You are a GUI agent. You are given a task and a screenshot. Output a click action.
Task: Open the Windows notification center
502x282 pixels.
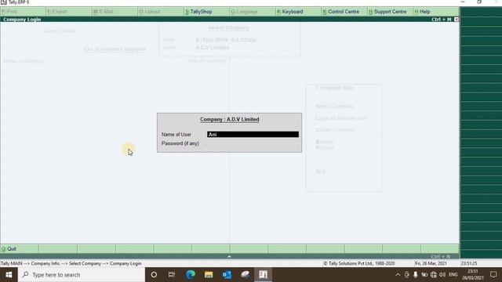coord(493,275)
